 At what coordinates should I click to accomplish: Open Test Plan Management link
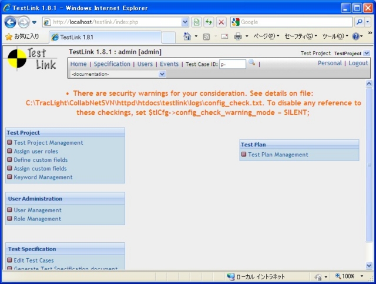click(278, 155)
